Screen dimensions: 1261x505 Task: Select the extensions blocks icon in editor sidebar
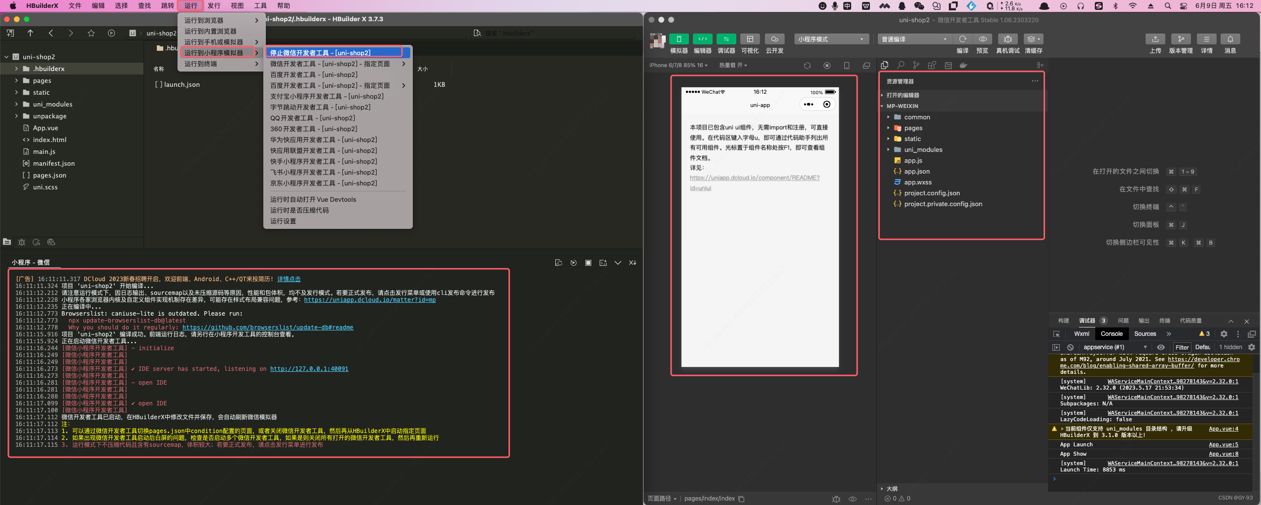click(932, 65)
